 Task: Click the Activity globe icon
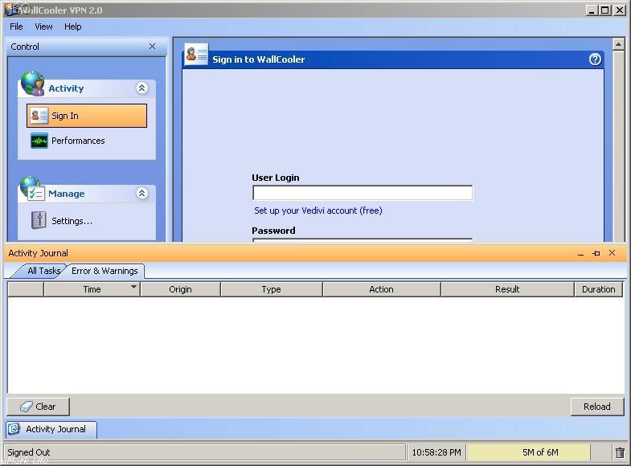pos(33,84)
